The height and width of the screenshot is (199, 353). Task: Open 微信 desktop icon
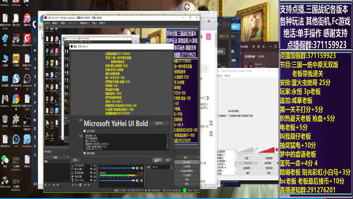click(5, 161)
